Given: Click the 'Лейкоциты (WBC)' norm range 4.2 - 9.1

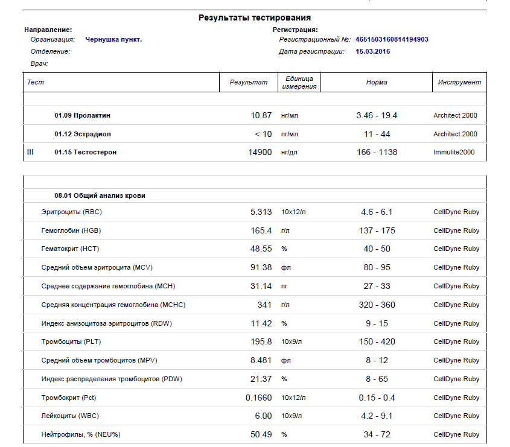Looking at the screenshot, I should [377, 416].
